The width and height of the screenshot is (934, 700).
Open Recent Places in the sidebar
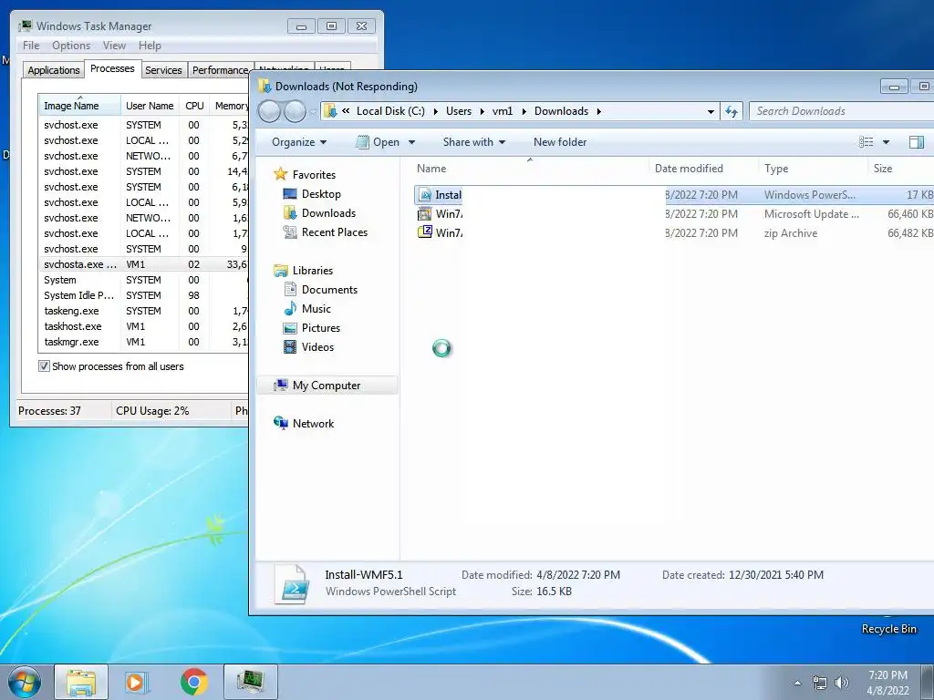click(334, 232)
